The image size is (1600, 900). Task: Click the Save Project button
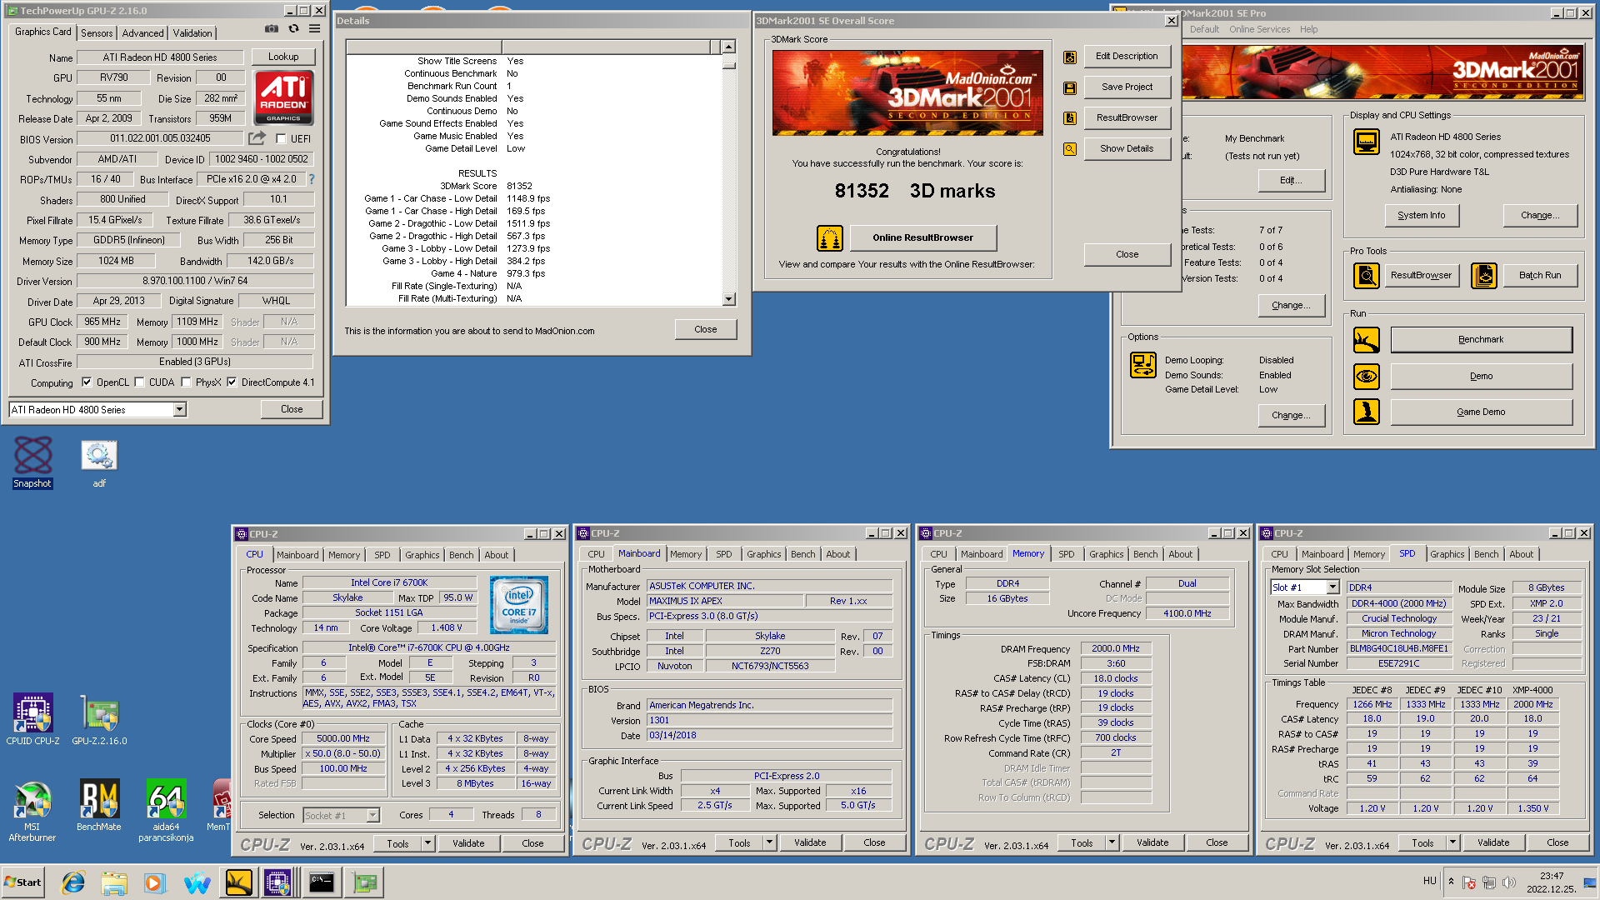pyautogui.click(x=1127, y=87)
